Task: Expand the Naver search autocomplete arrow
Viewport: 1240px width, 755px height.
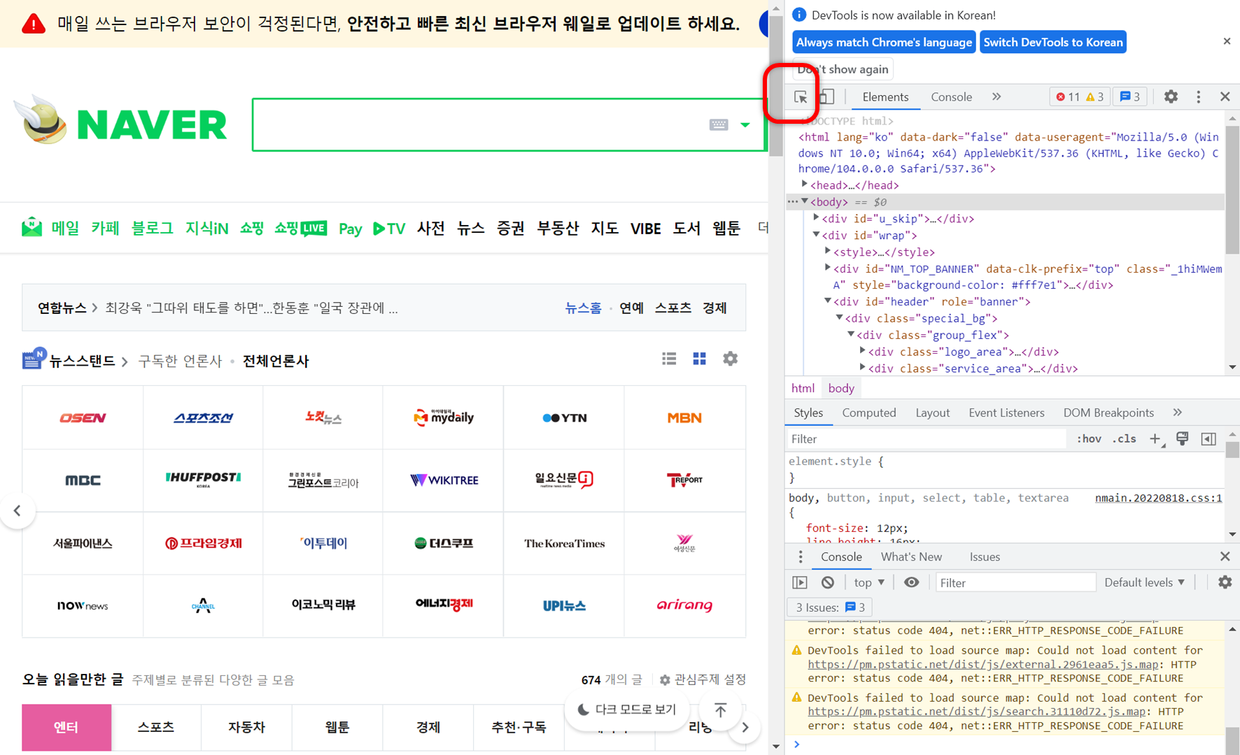Action: click(745, 124)
